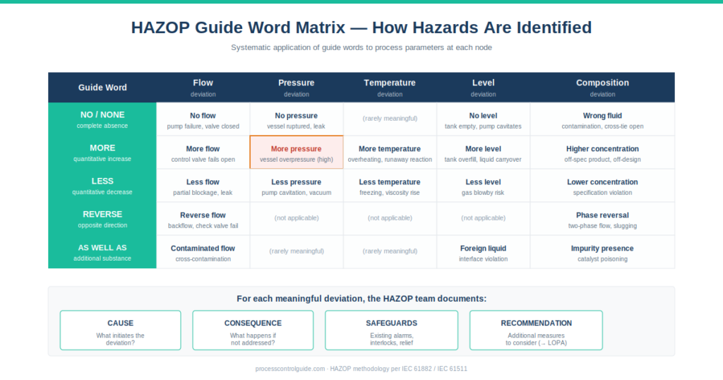Click the 'Reverse flow' cell

point(203,218)
